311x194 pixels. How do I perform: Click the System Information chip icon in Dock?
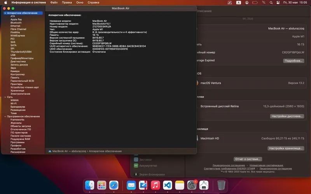click(204, 185)
